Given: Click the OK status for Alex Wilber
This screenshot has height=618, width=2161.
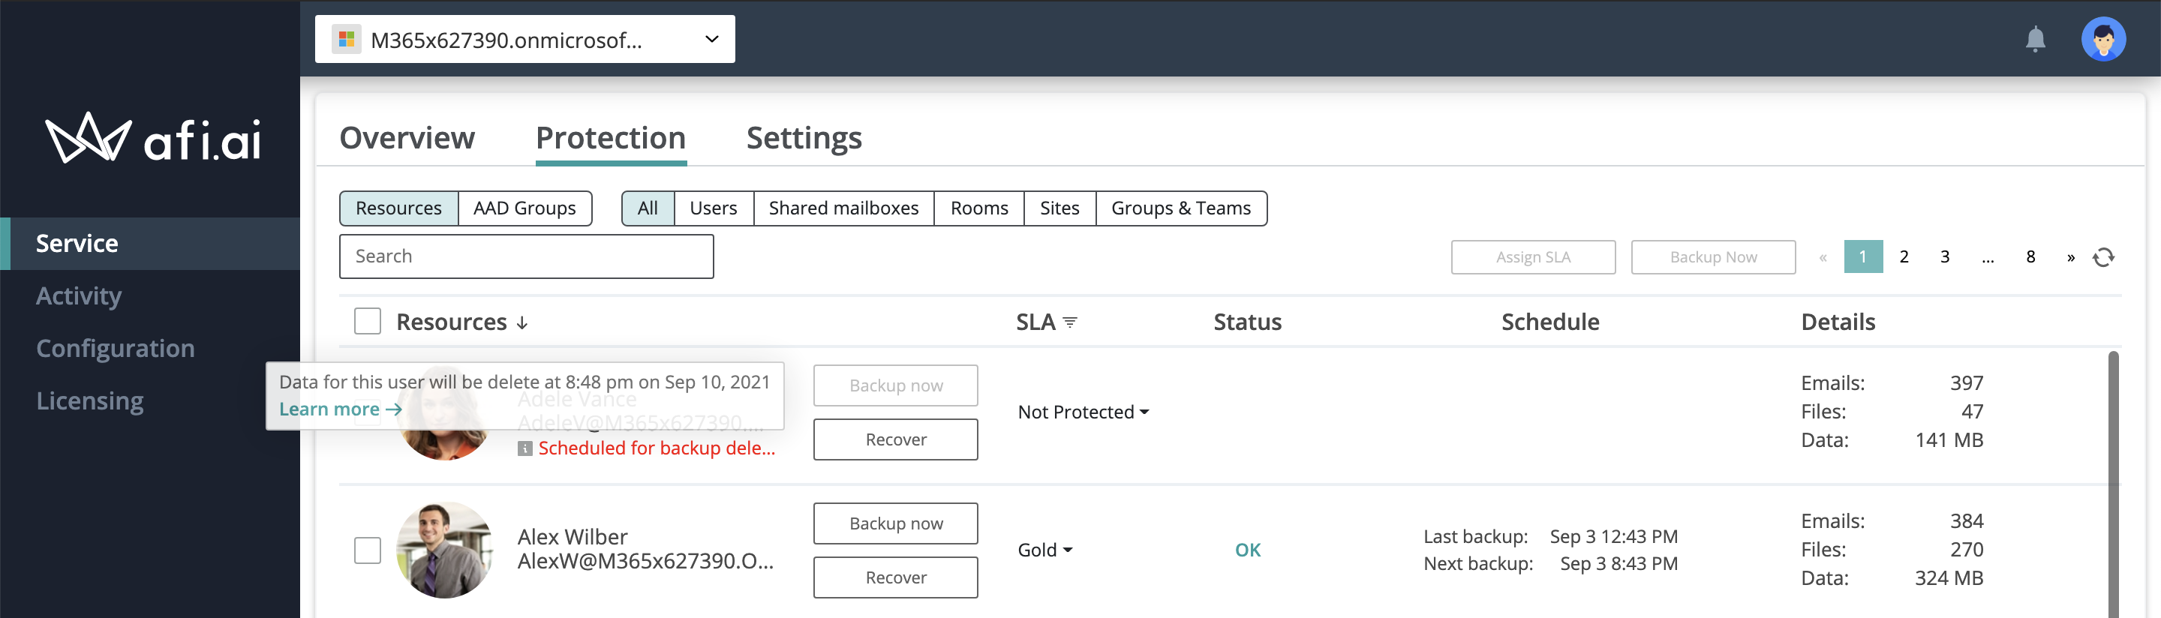Looking at the screenshot, I should coord(1247,551).
